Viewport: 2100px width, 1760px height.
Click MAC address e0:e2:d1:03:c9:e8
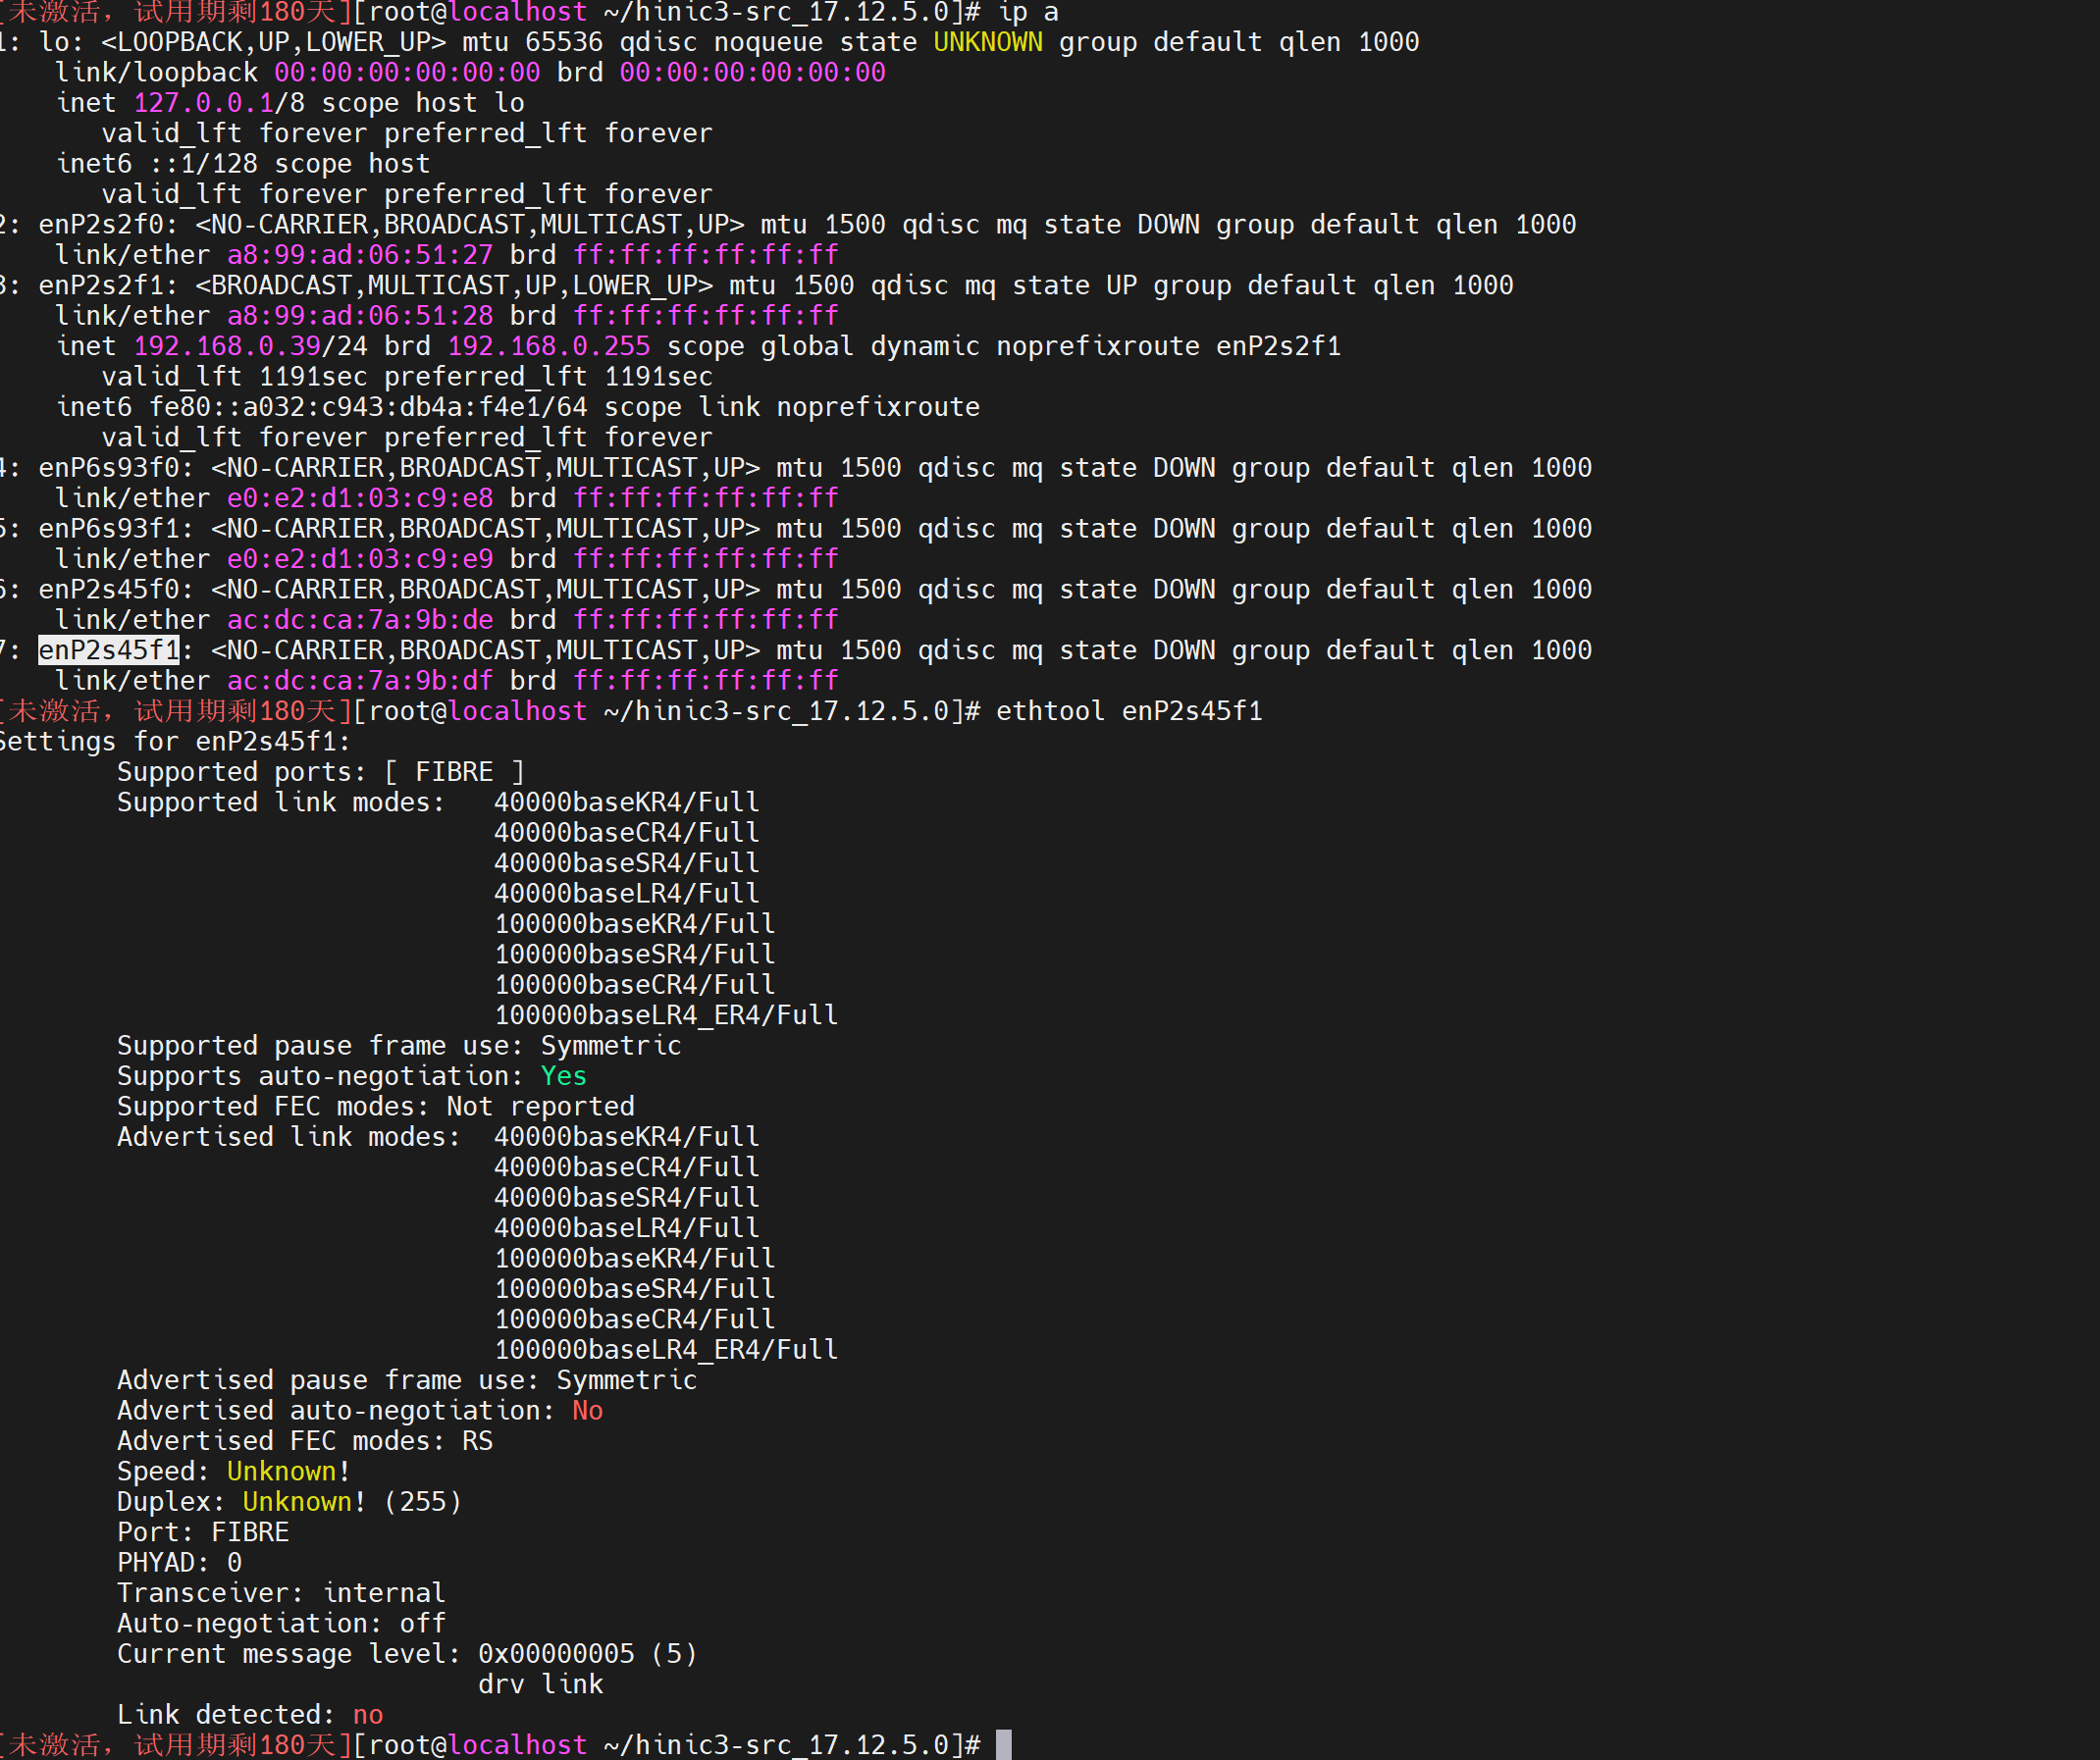click(x=359, y=498)
